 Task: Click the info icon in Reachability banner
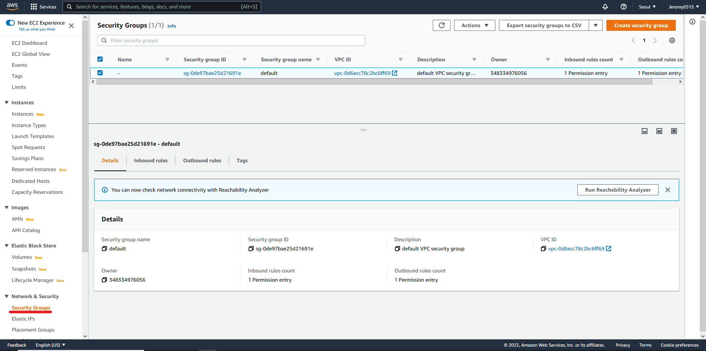105,190
